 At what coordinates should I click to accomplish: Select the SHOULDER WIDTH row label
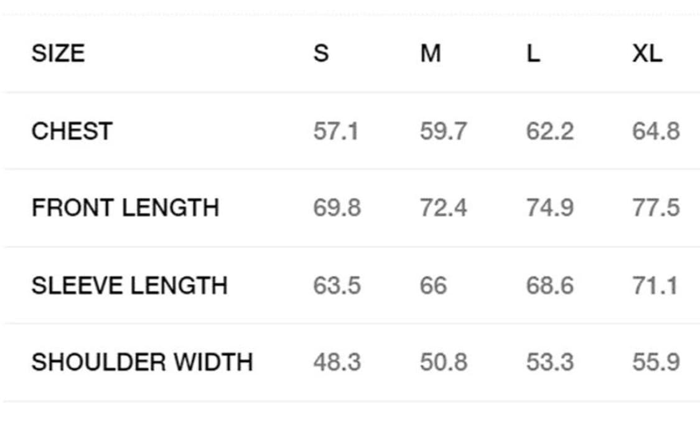click(x=142, y=362)
